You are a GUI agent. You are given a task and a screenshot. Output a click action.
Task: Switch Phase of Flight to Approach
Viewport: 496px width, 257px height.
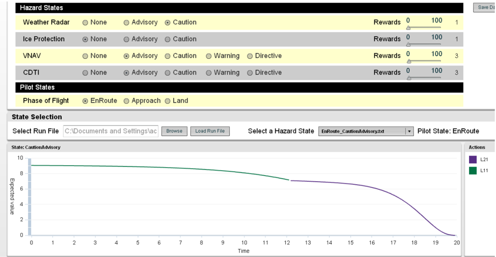[x=126, y=101]
